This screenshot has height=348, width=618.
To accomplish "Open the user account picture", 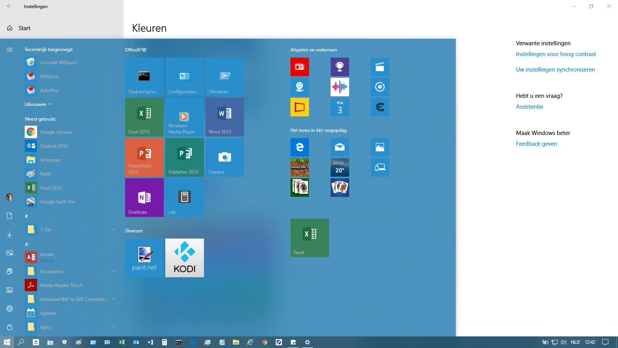I will [10, 197].
